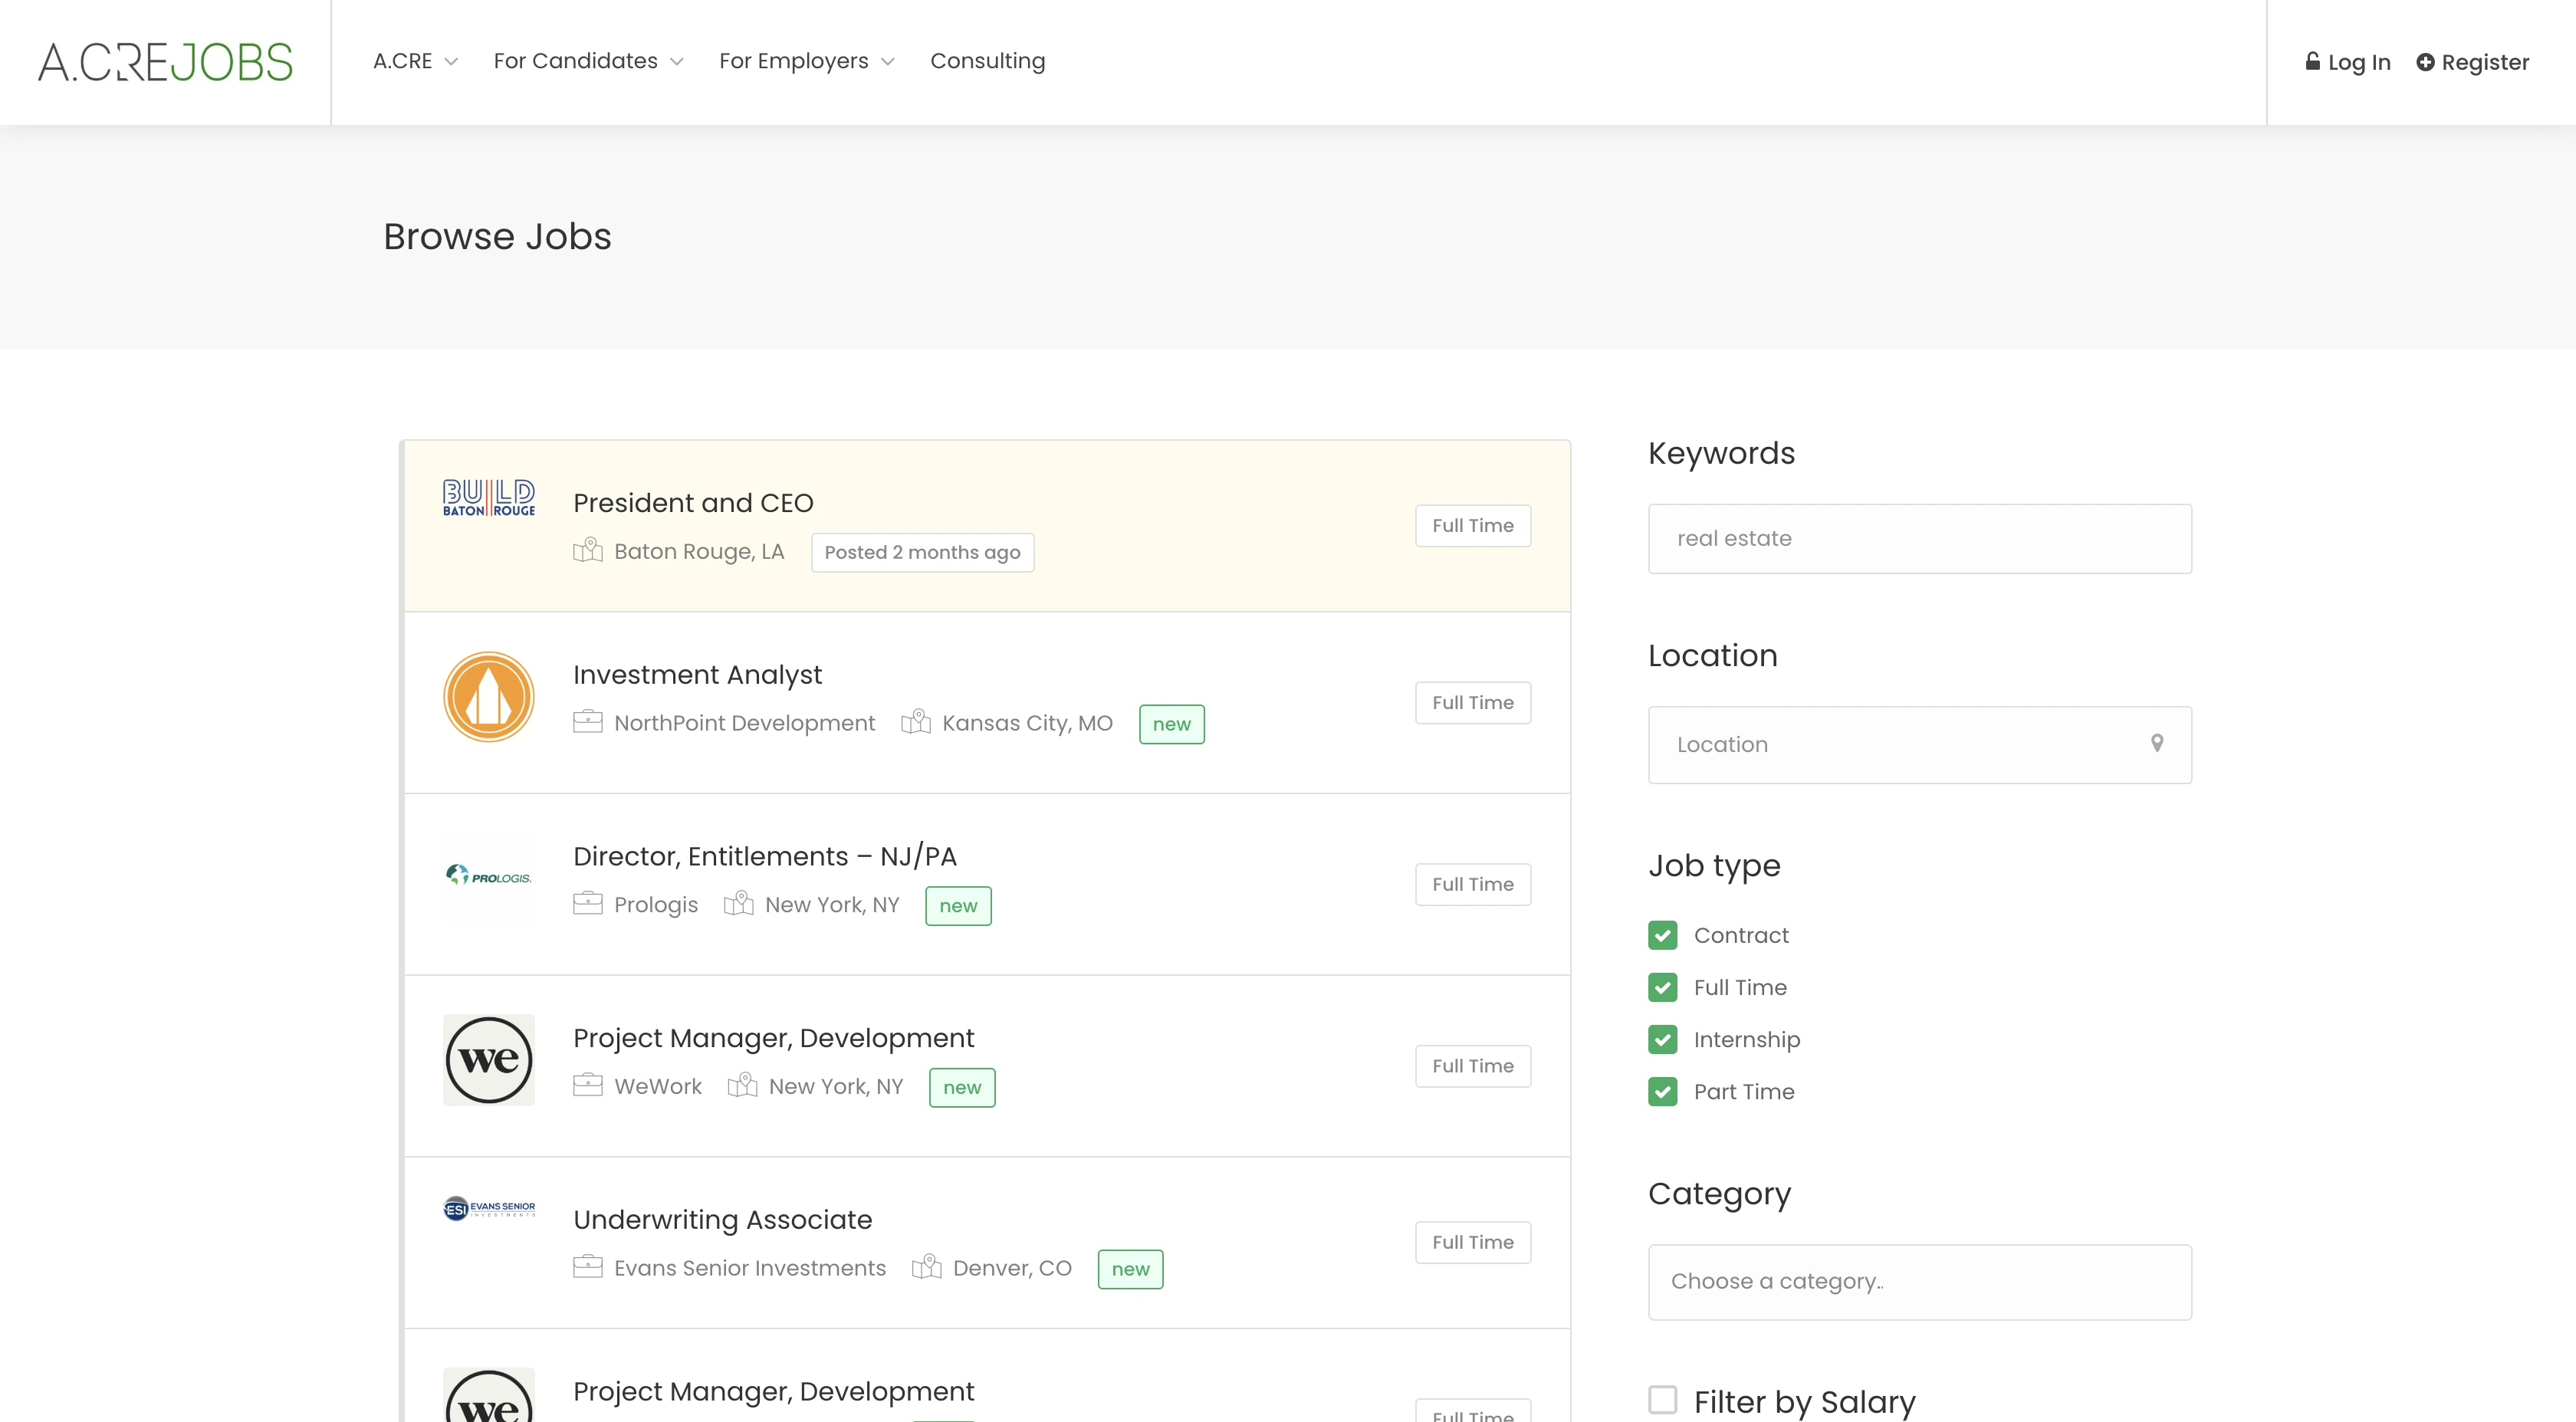Expand the A.CRE navigation dropdown

coord(415,61)
